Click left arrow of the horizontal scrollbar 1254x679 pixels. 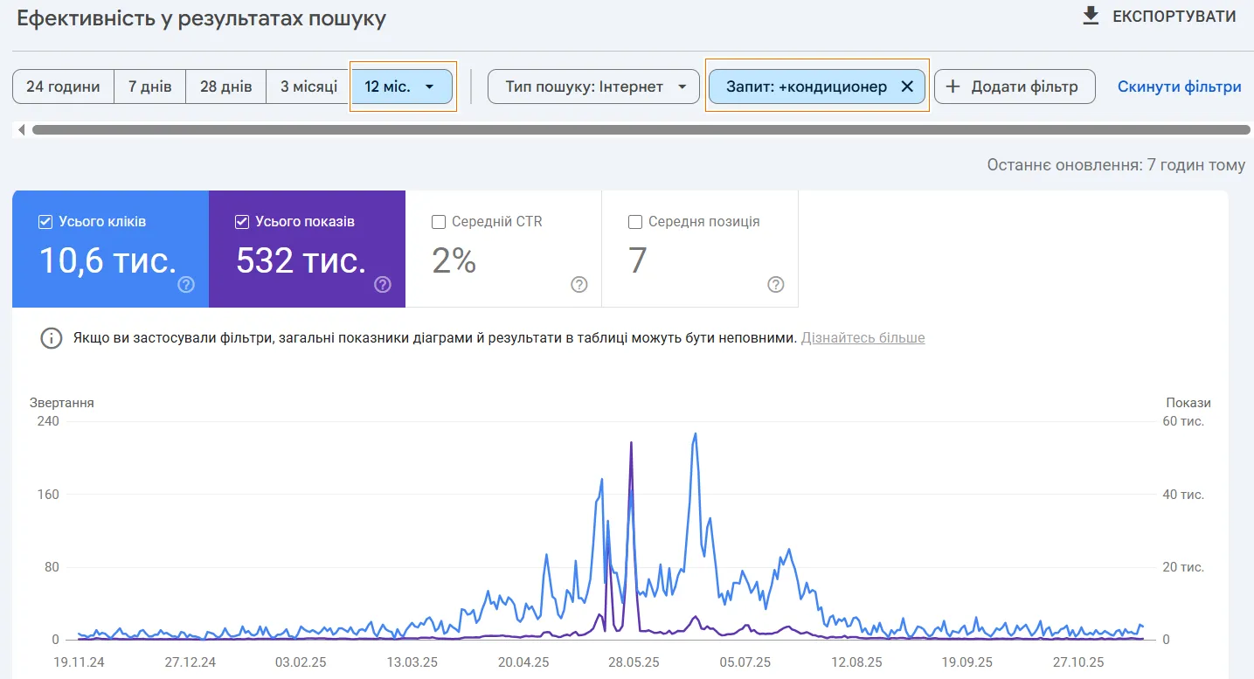pyautogui.click(x=21, y=130)
